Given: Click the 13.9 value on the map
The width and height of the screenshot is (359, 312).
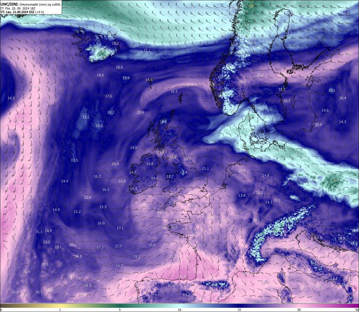Looking at the screenshot, I should (126, 78).
